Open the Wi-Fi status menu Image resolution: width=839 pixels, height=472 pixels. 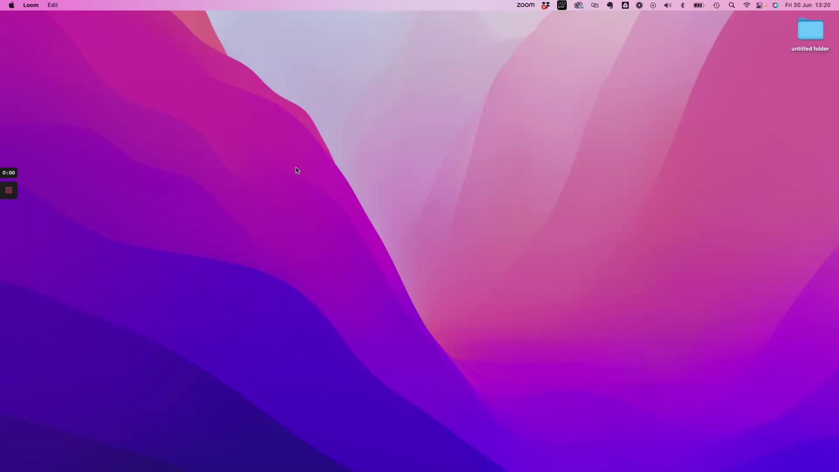tap(747, 5)
